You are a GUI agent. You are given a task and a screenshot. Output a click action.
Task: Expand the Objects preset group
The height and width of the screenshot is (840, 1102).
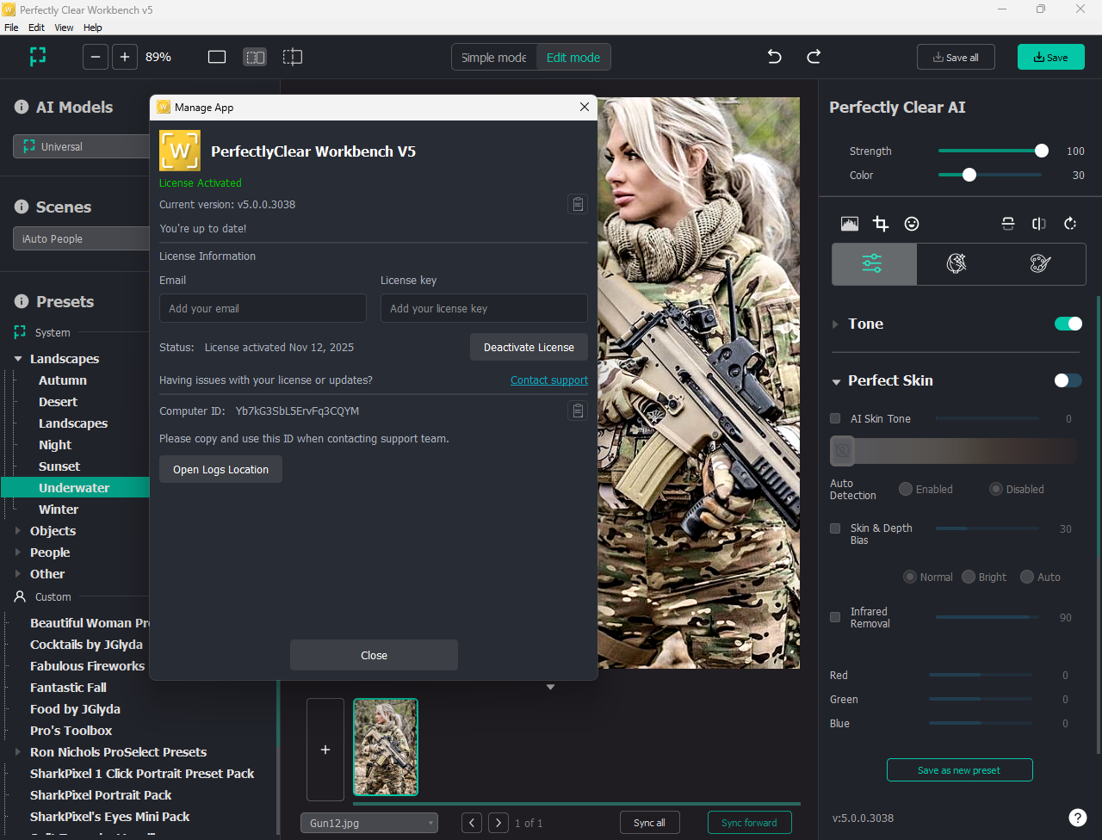tap(18, 531)
